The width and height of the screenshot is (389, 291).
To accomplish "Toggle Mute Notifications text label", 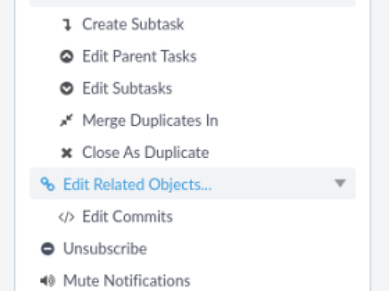I will tap(126, 281).
